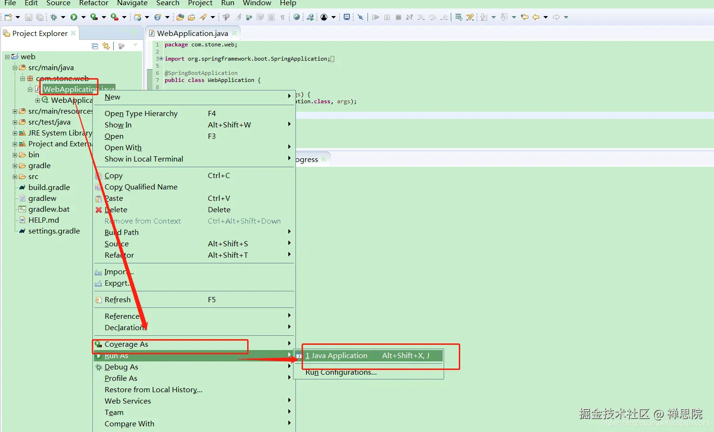
Task: Click the Open Type icon
Action: point(180,17)
